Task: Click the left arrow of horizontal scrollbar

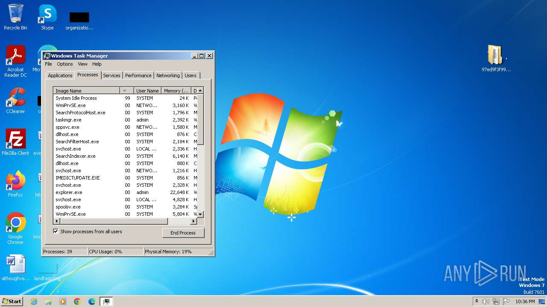Action: pos(56,221)
